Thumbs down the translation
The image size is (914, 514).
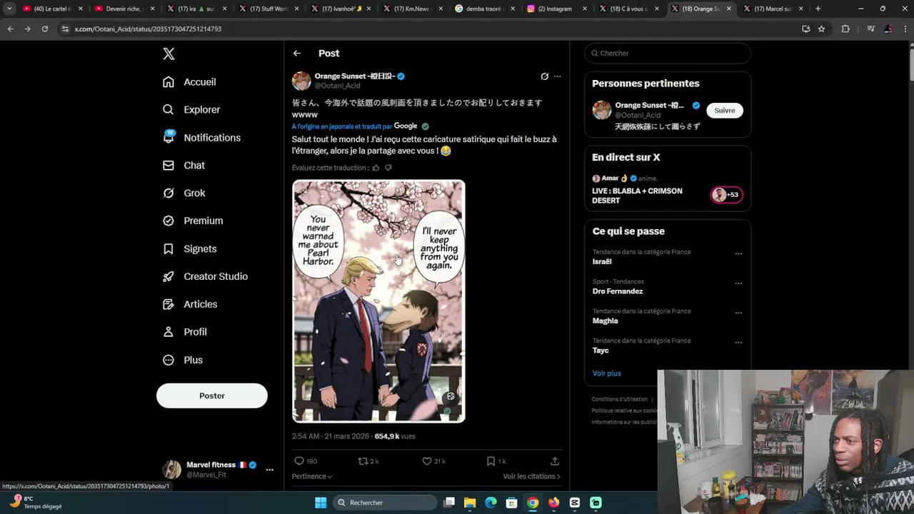[x=388, y=168]
